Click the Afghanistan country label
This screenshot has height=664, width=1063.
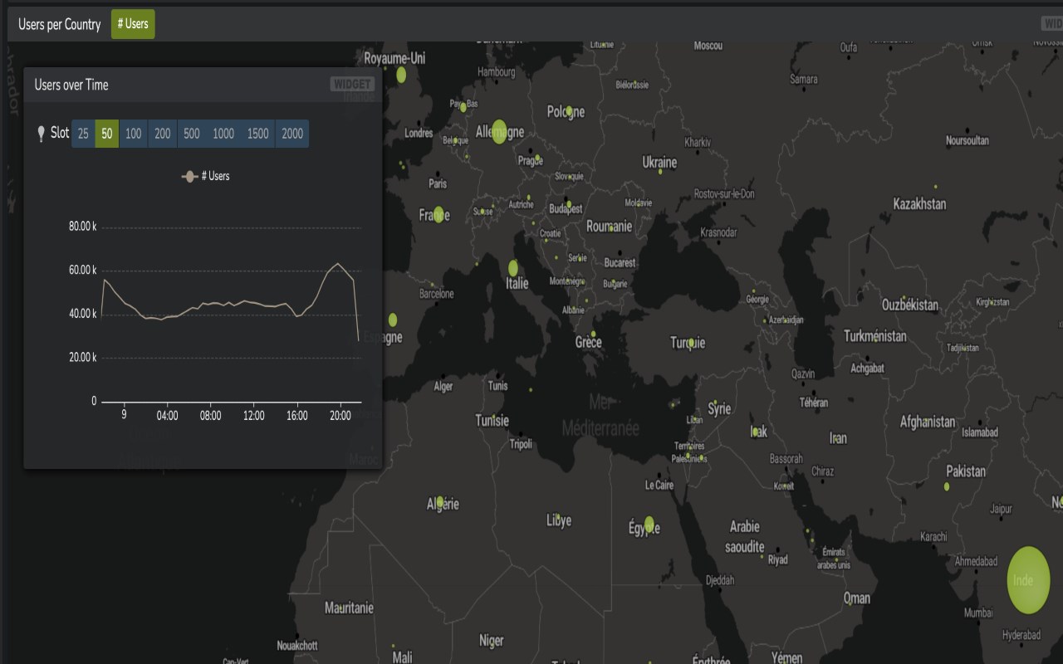(x=928, y=422)
